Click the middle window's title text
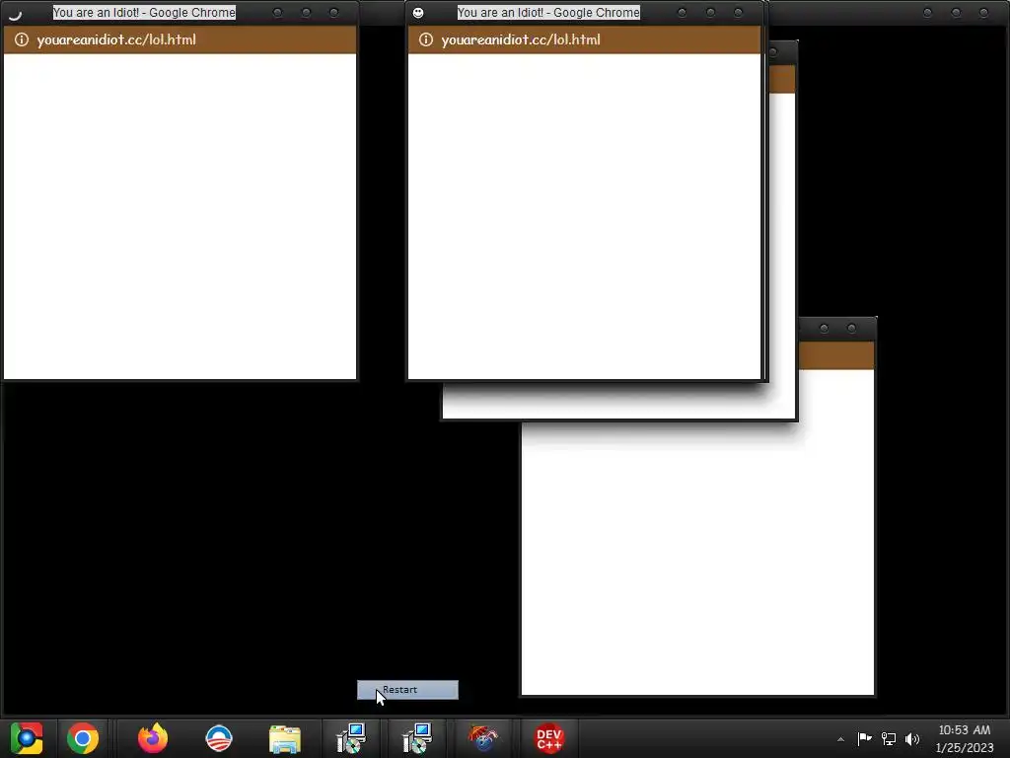This screenshot has height=758, width=1010. click(x=548, y=12)
